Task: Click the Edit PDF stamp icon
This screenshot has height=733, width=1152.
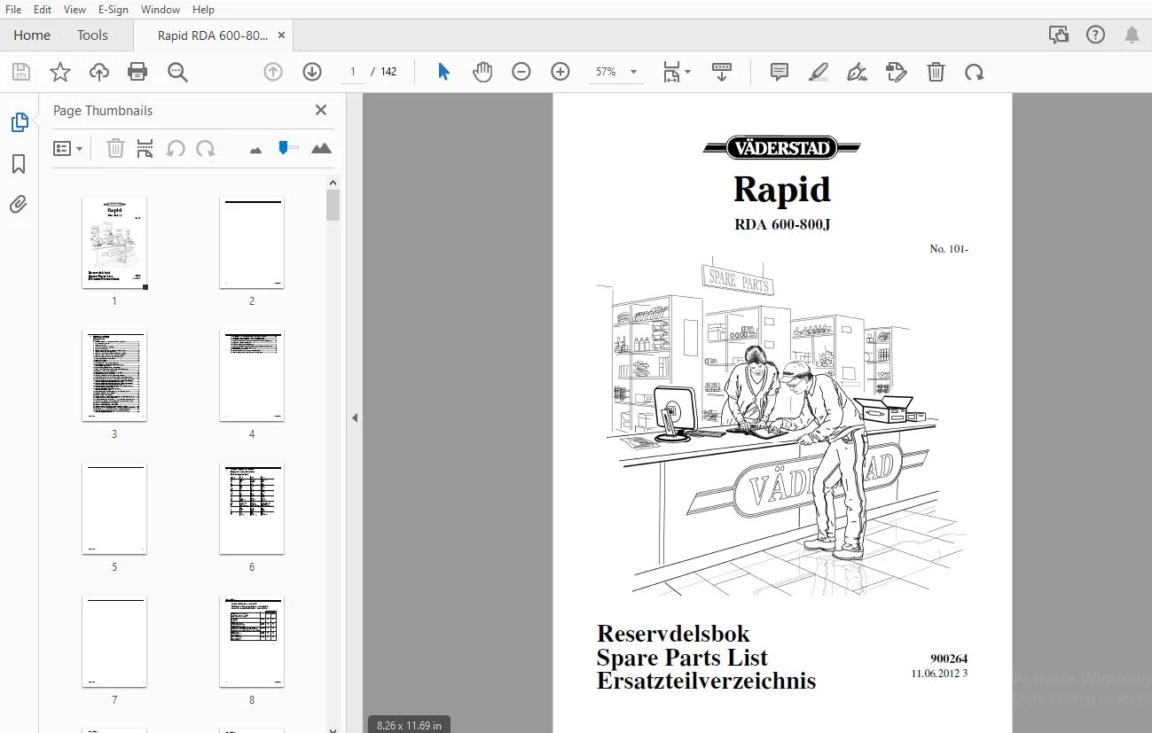Action: (x=897, y=72)
